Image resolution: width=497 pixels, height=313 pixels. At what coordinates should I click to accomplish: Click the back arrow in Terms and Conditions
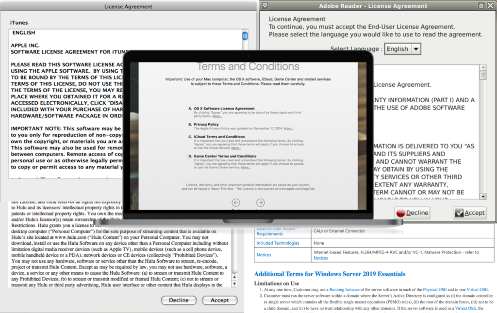(236, 203)
